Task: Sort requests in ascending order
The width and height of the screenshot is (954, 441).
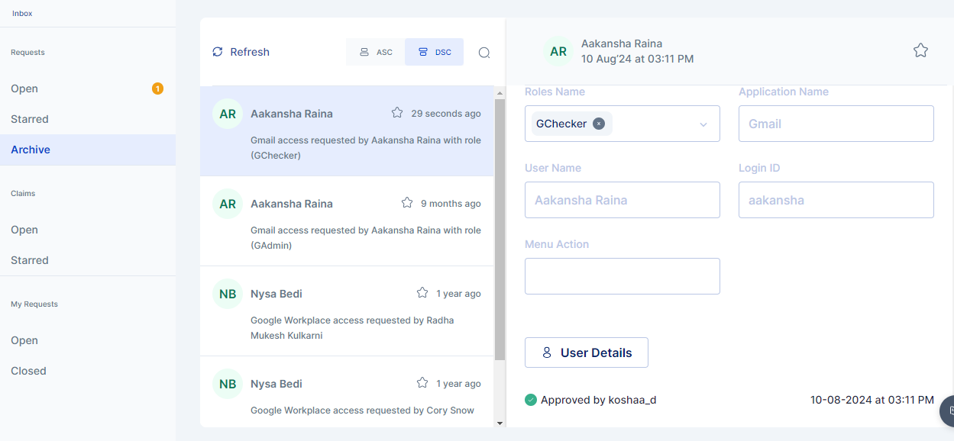Action: tap(376, 52)
